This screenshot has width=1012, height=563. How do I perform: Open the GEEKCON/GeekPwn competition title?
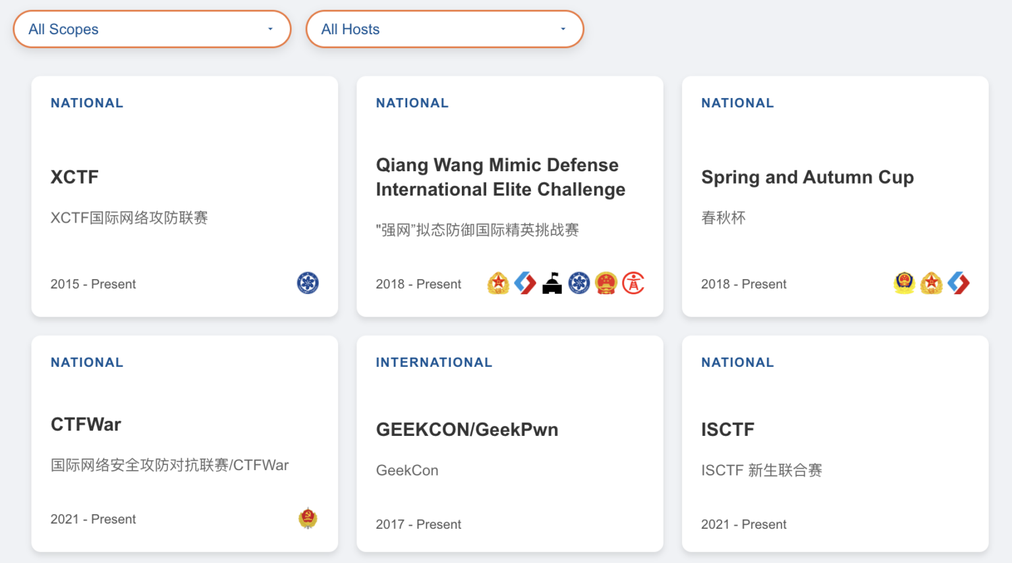(466, 429)
